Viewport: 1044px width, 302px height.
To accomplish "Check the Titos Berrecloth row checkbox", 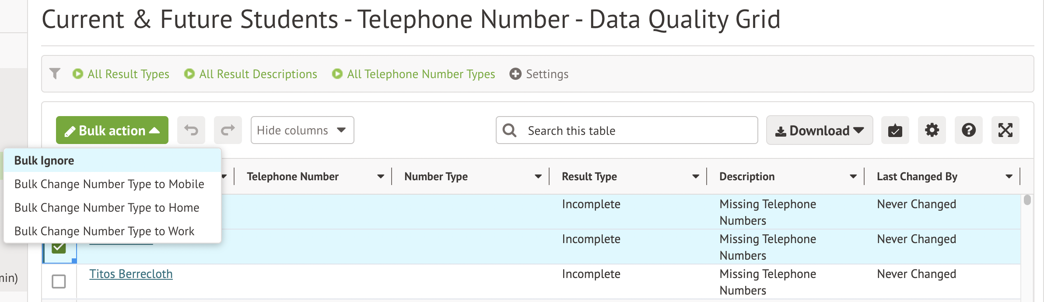I will 59,281.
